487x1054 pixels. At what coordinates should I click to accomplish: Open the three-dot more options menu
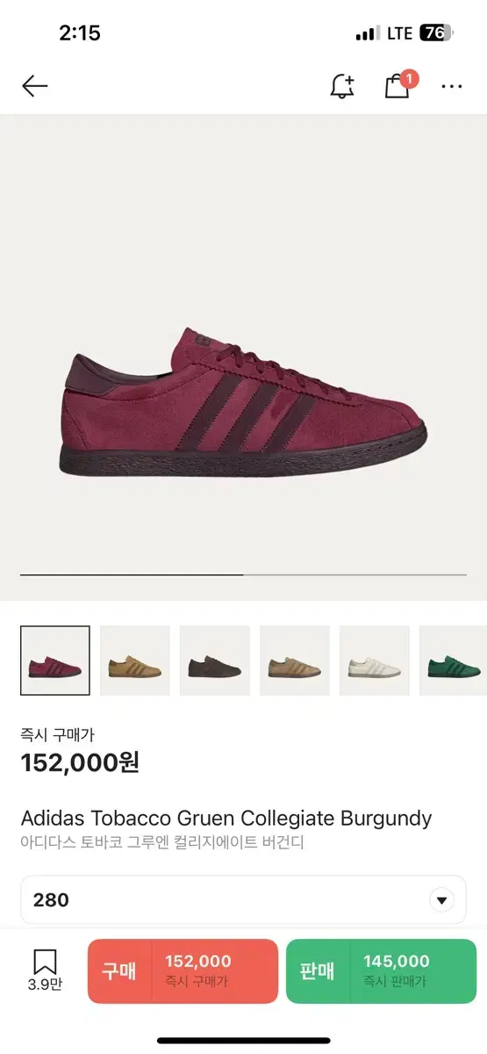tap(452, 87)
